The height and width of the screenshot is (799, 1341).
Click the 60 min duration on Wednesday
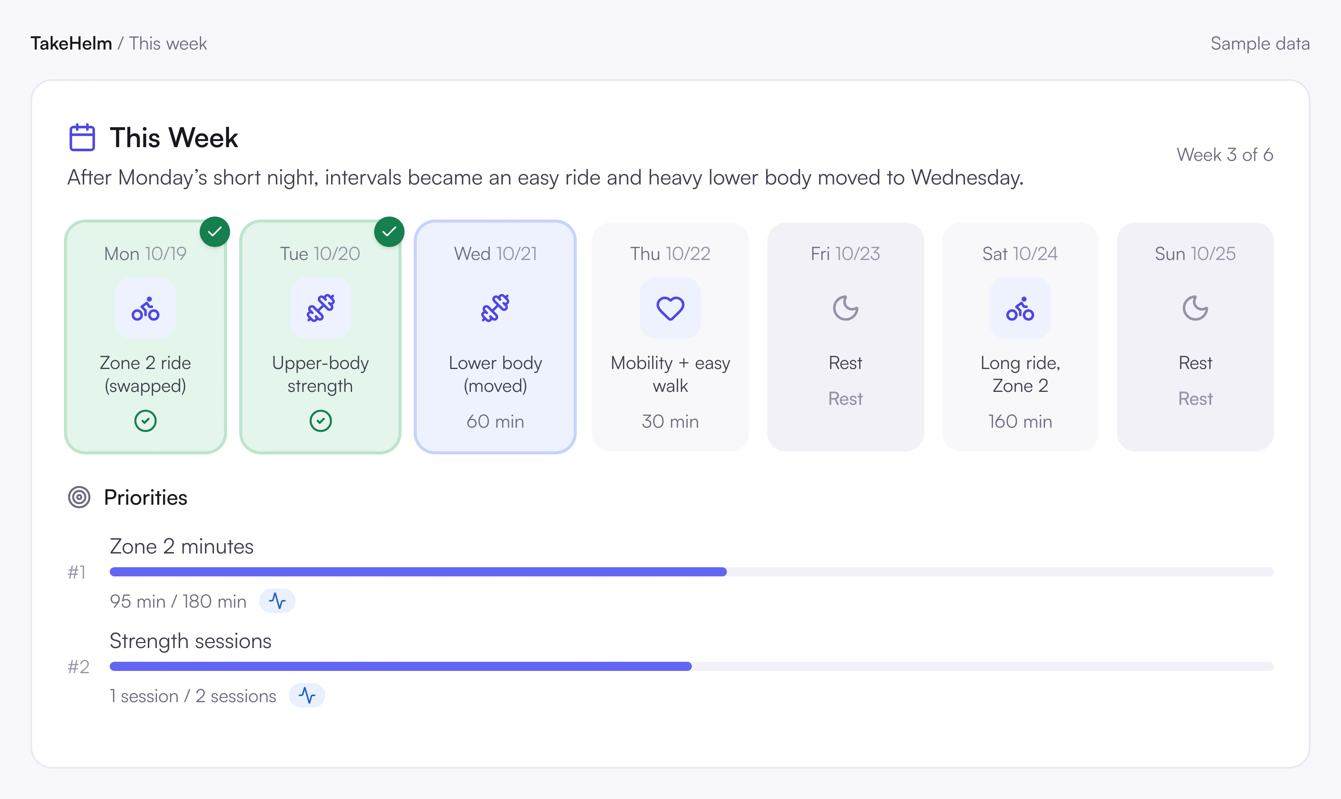point(495,422)
